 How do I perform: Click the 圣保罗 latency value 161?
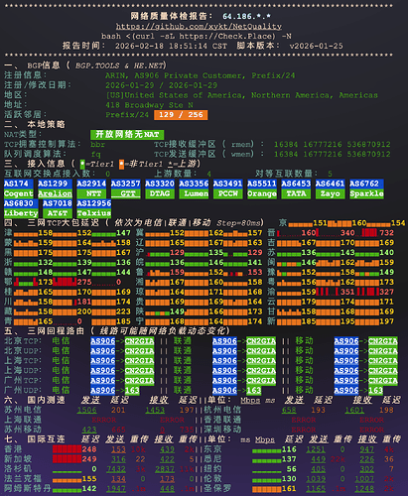point(289,488)
